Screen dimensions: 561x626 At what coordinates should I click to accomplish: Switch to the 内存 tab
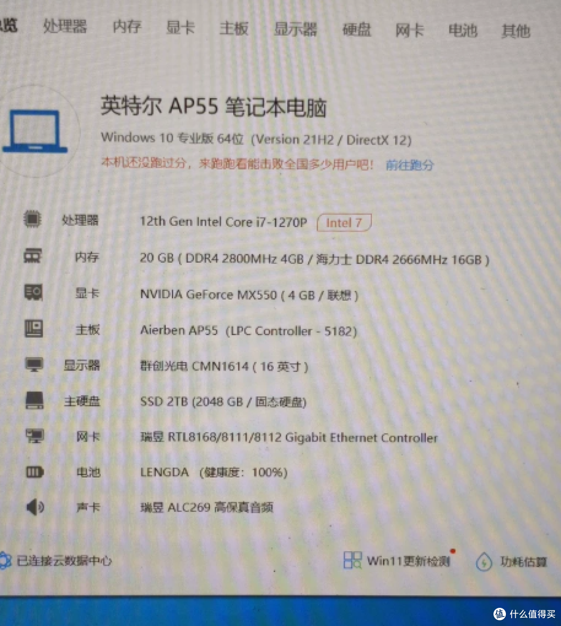point(127,26)
